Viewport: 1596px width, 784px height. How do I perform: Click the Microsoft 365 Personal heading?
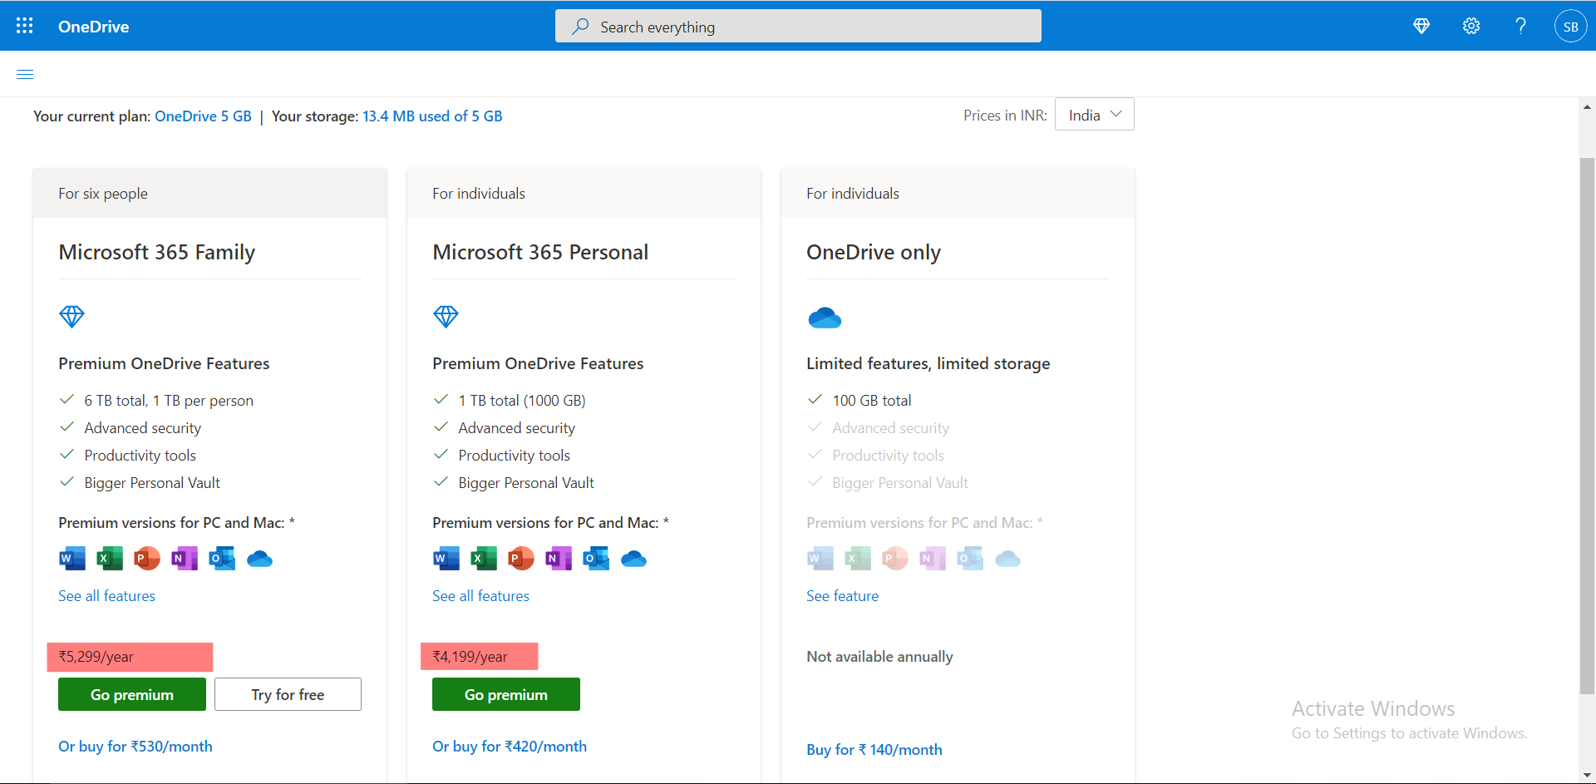(x=540, y=252)
